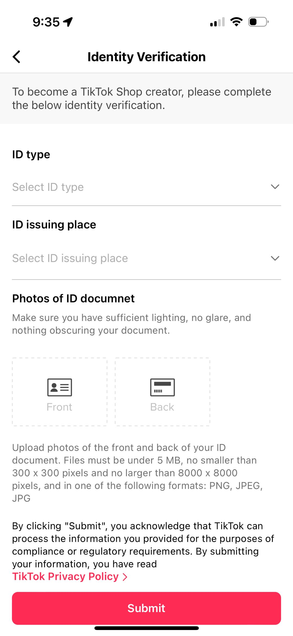
Task: Tap the Photos of ID document heading
Action: pos(73,298)
